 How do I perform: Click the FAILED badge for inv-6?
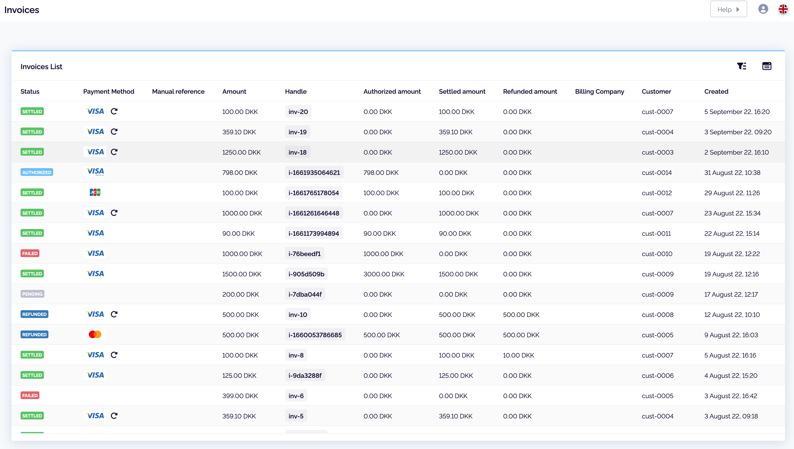coord(30,395)
